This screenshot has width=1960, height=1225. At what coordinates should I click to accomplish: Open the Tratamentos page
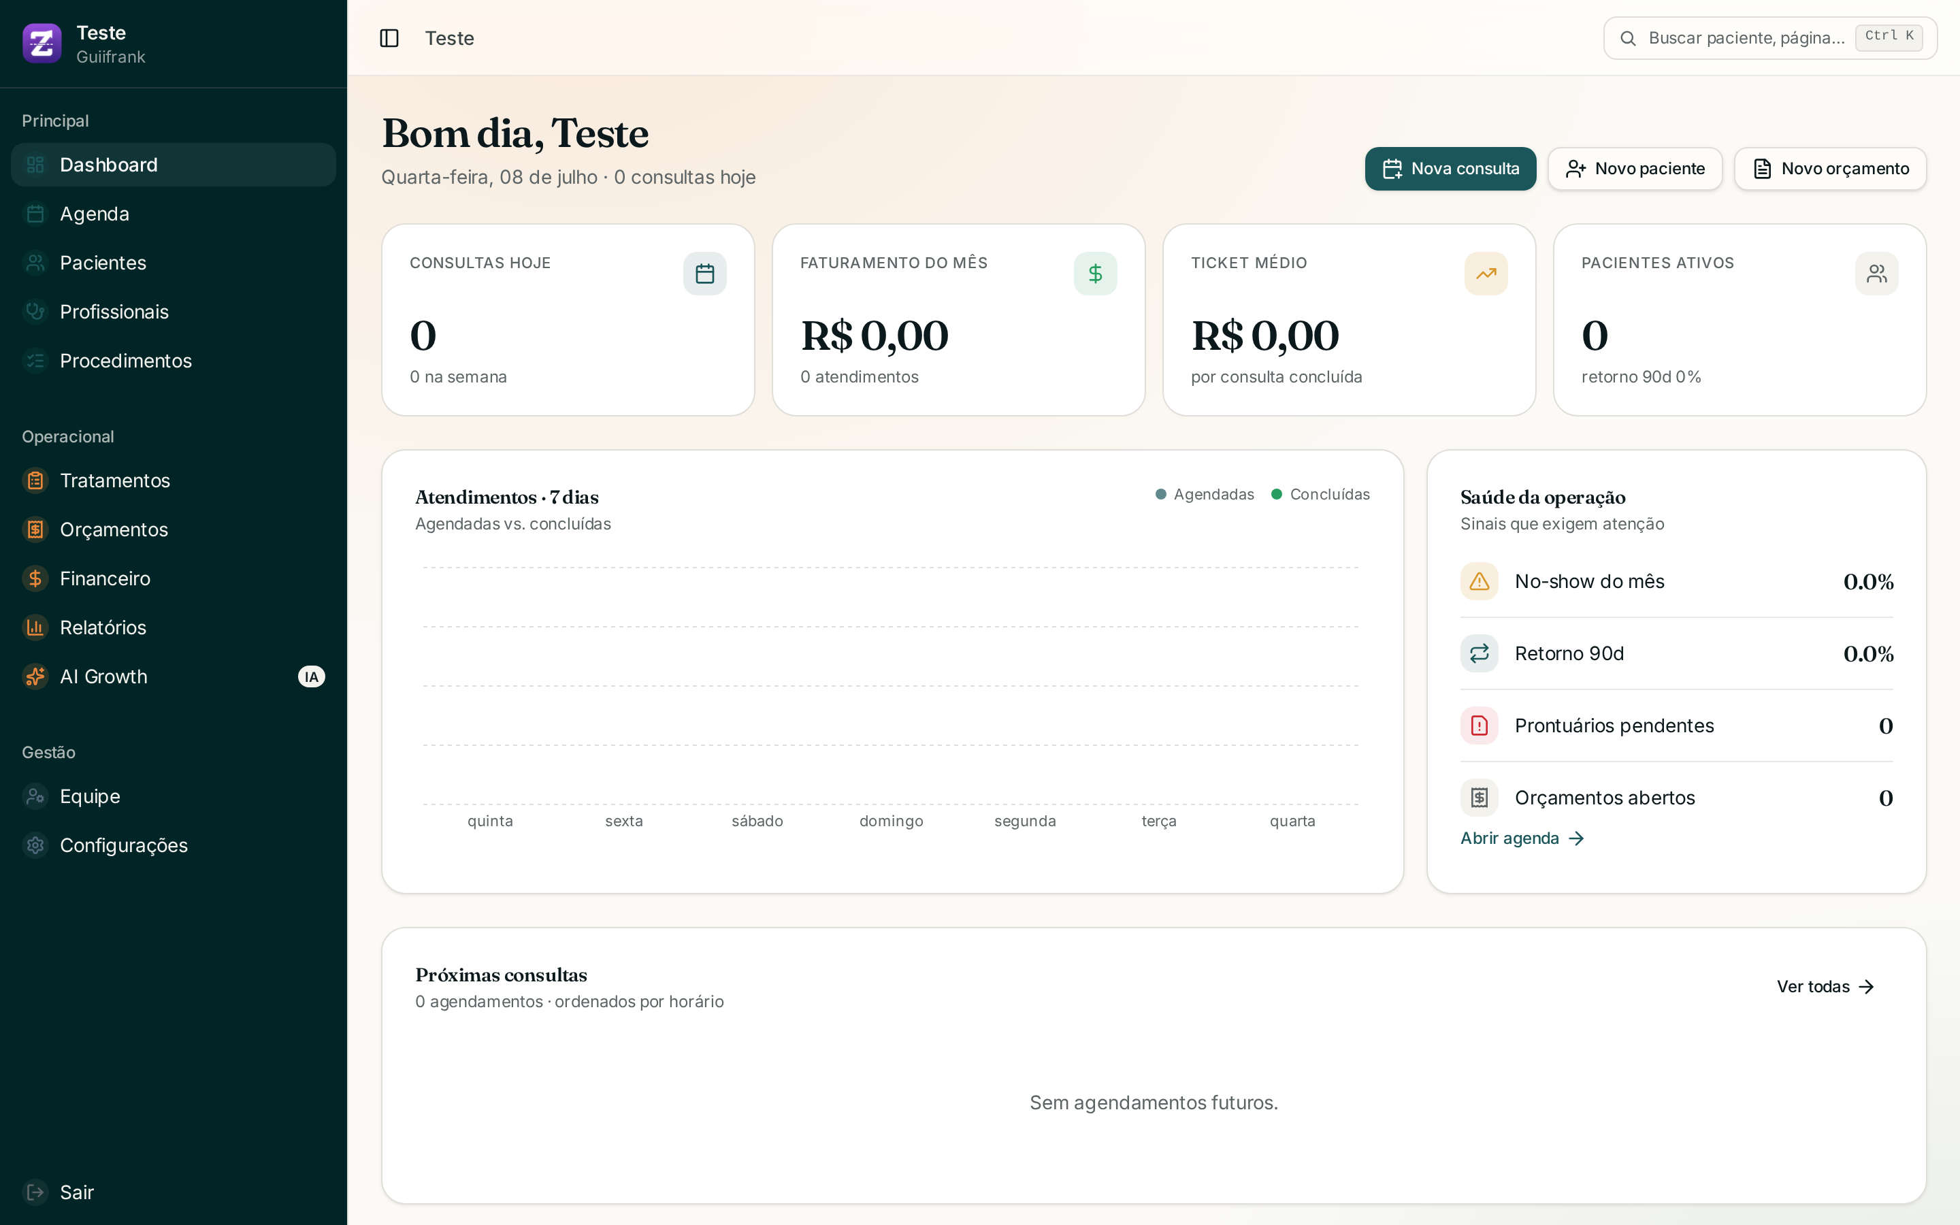pyautogui.click(x=174, y=480)
